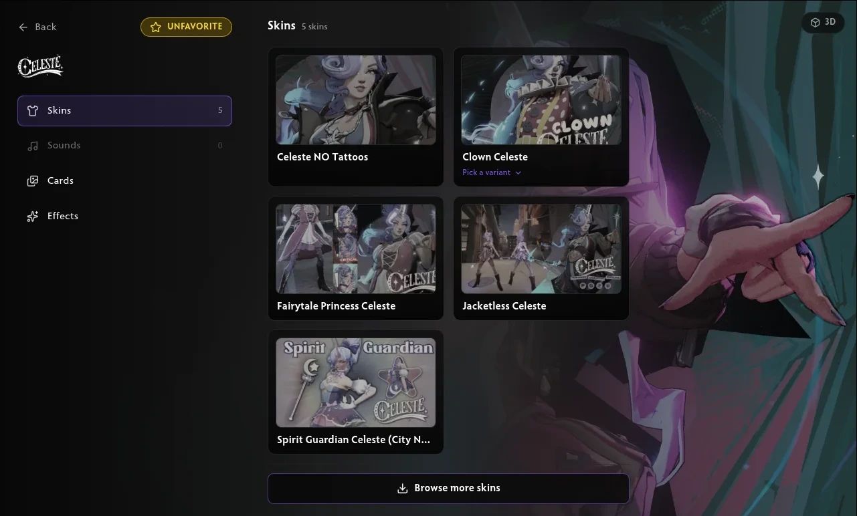Open the Sounds section
Screen dimensions: 857x516
(124, 146)
